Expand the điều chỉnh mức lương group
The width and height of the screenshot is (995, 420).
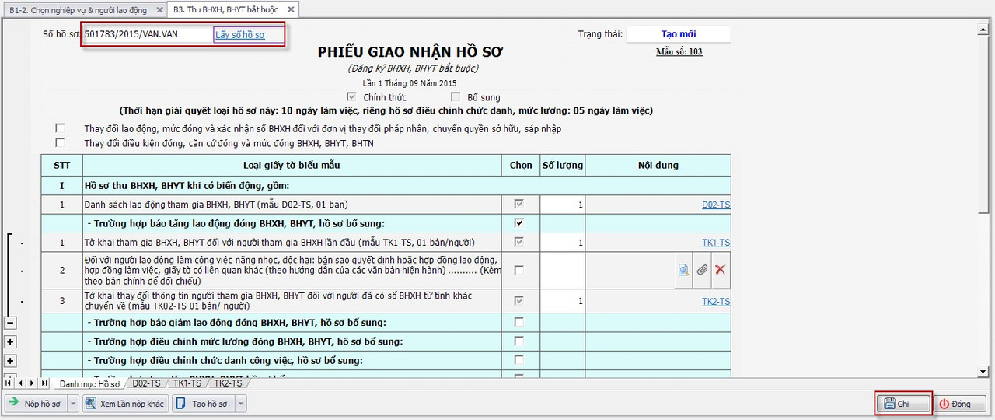click(x=10, y=341)
